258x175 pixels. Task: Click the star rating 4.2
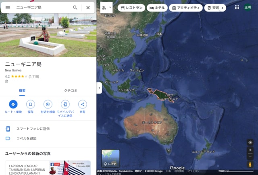pyautogui.click(x=19, y=76)
